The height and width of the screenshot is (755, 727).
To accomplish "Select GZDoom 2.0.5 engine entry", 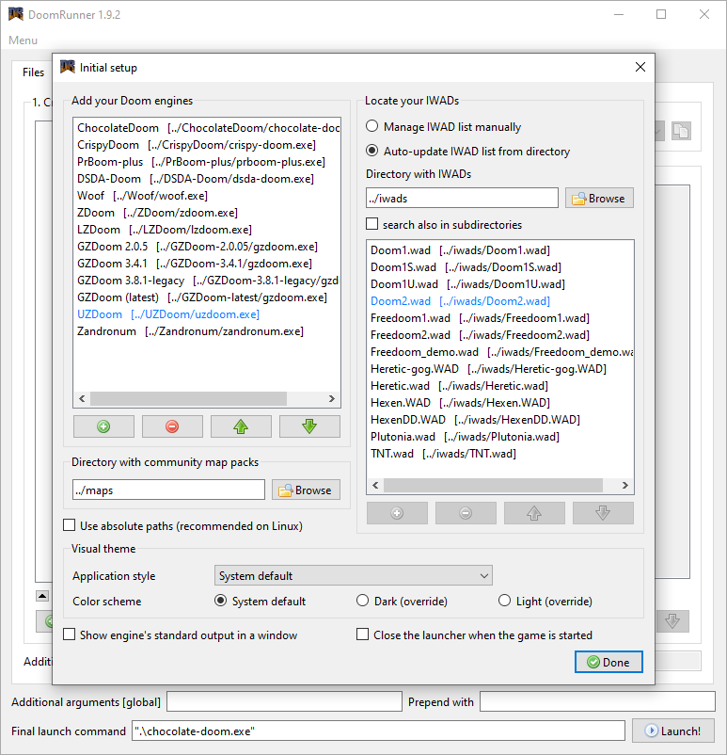I will (207, 247).
